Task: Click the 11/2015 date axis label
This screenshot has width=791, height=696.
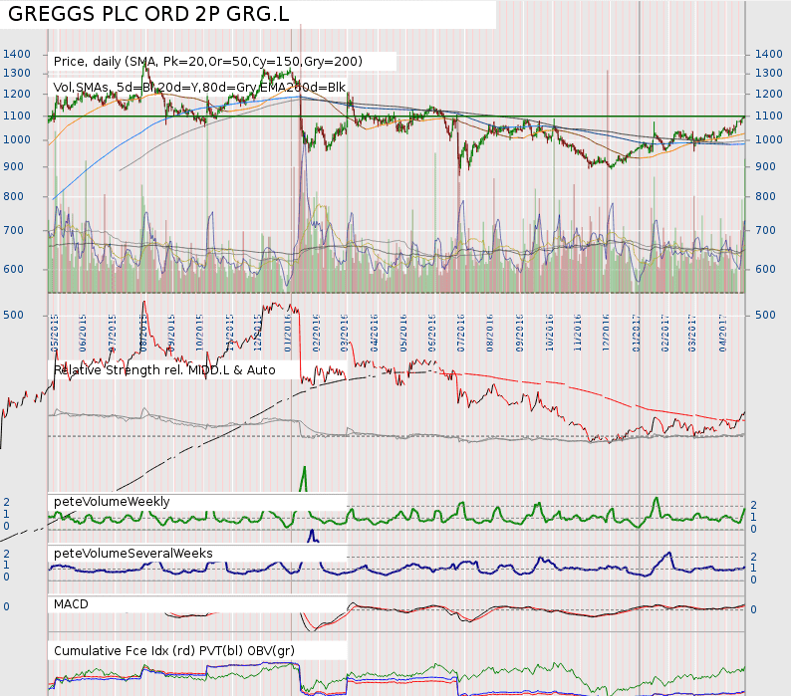Action: coord(229,333)
